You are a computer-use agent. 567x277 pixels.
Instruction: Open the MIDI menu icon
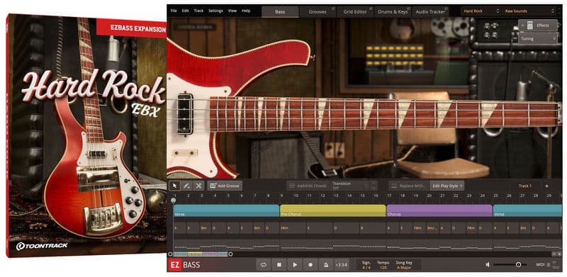pyautogui.click(x=549, y=265)
